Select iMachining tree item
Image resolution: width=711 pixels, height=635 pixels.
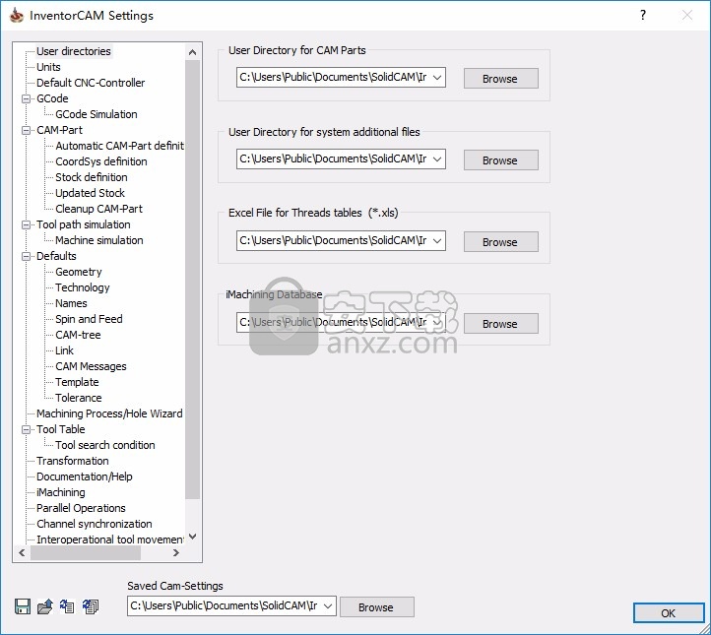61,492
